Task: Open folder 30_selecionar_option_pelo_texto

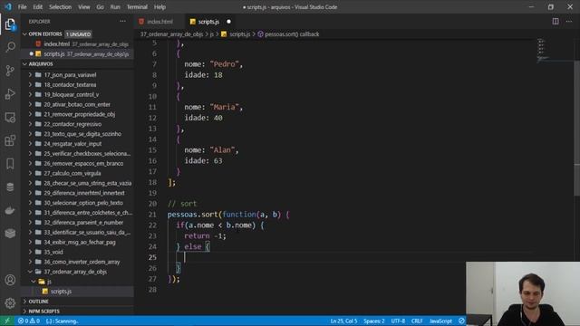Action: point(83,203)
